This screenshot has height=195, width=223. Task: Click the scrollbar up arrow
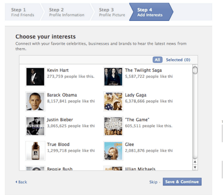pyautogui.click(x=195, y=162)
